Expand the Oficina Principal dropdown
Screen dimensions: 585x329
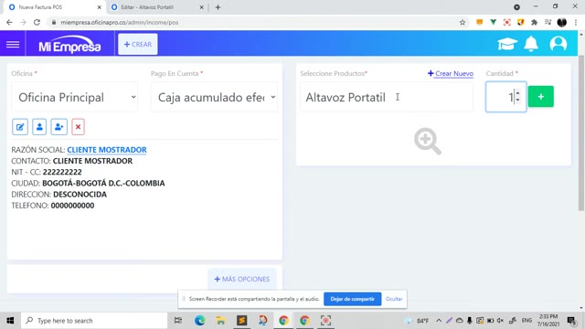(75, 98)
